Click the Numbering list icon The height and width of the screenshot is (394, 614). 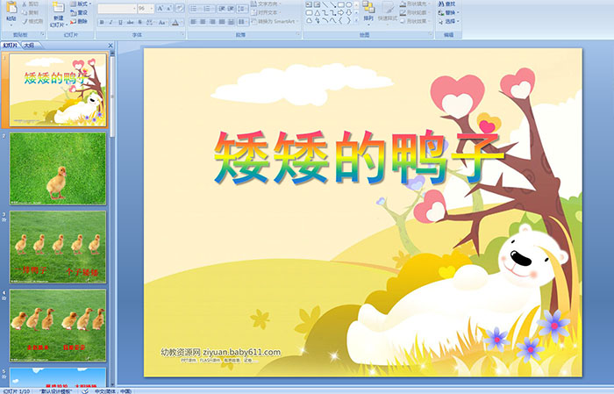coord(207,8)
